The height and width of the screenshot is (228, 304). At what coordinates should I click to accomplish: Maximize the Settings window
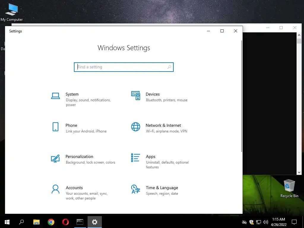click(x=222, y=31)
